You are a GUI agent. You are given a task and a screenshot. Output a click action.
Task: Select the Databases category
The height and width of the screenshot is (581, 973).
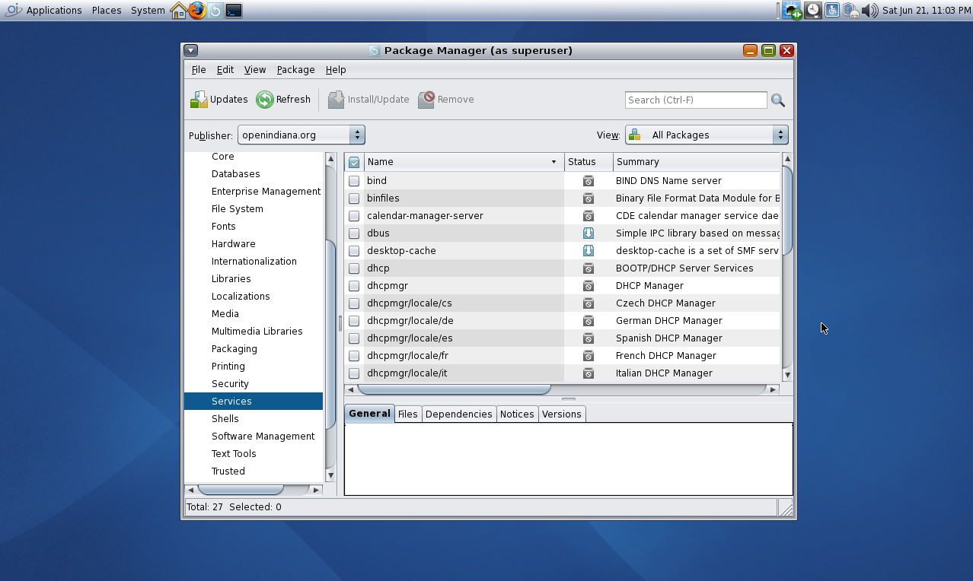[236, 174]
